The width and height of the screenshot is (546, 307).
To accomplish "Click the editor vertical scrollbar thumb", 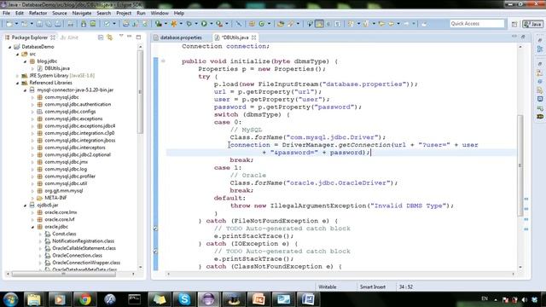I will (x=520, y=165).
